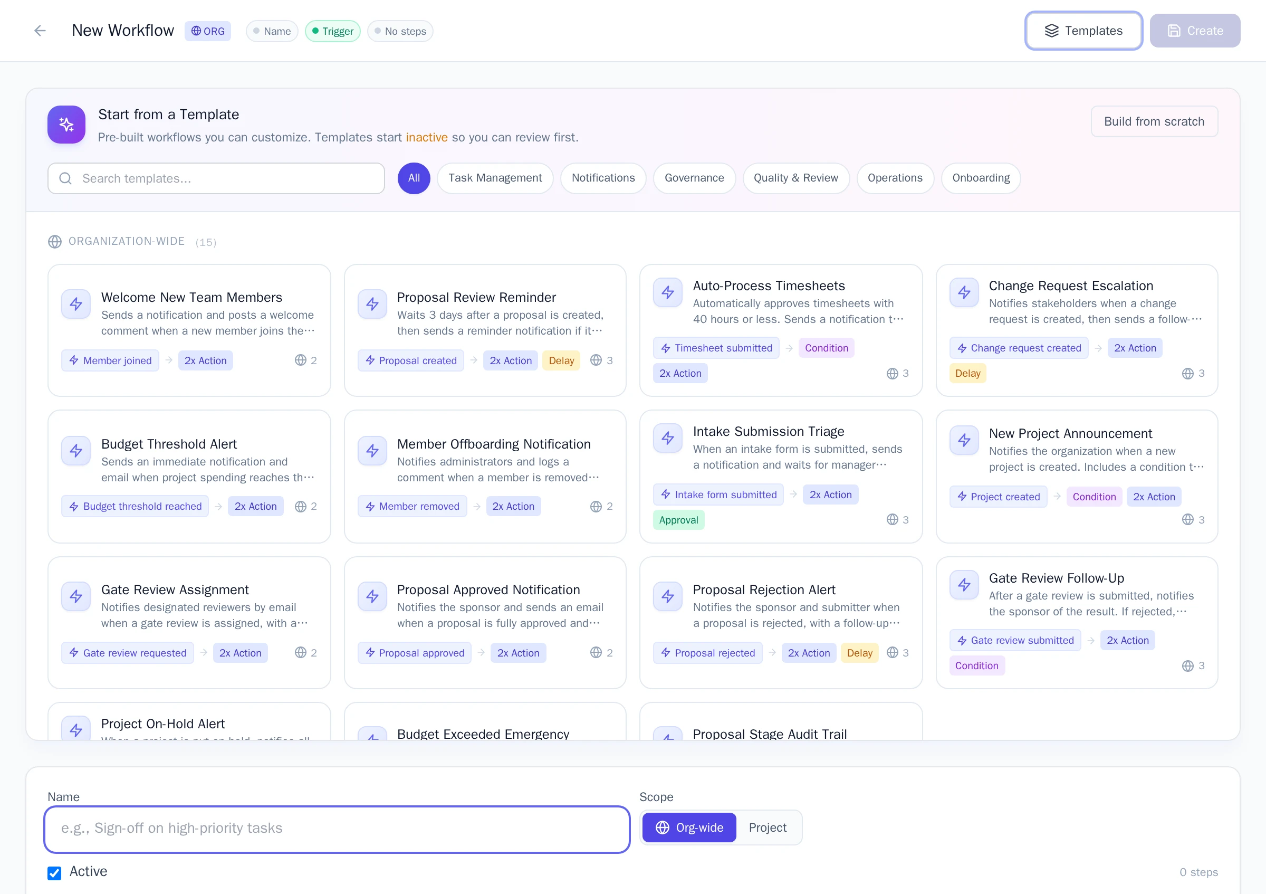Click the lightning icon on Gate Review Assignment
This screenshot has width=1266, height=894.
pos(76,596)
